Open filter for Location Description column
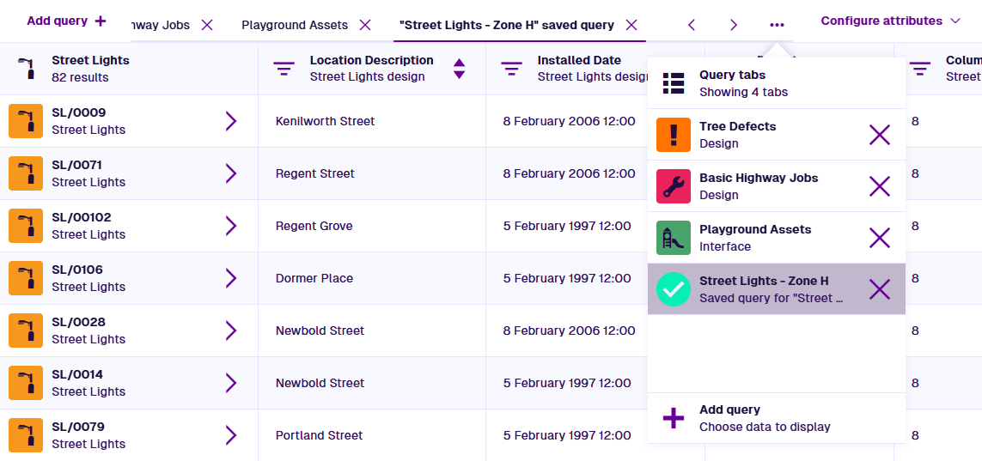982x461 pixels. (284, 69)
